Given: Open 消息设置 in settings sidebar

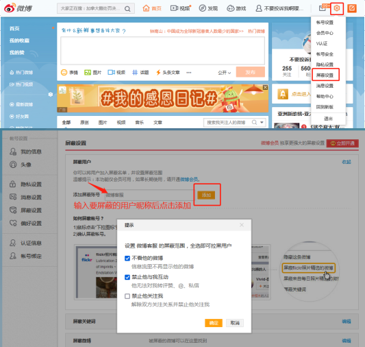Looking at the screenshot, I should 25,197.
